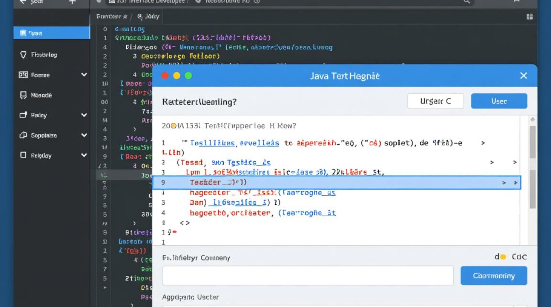Expand the Replay section chevron
The image size is (551, 307).
click(x=84, y=115)
